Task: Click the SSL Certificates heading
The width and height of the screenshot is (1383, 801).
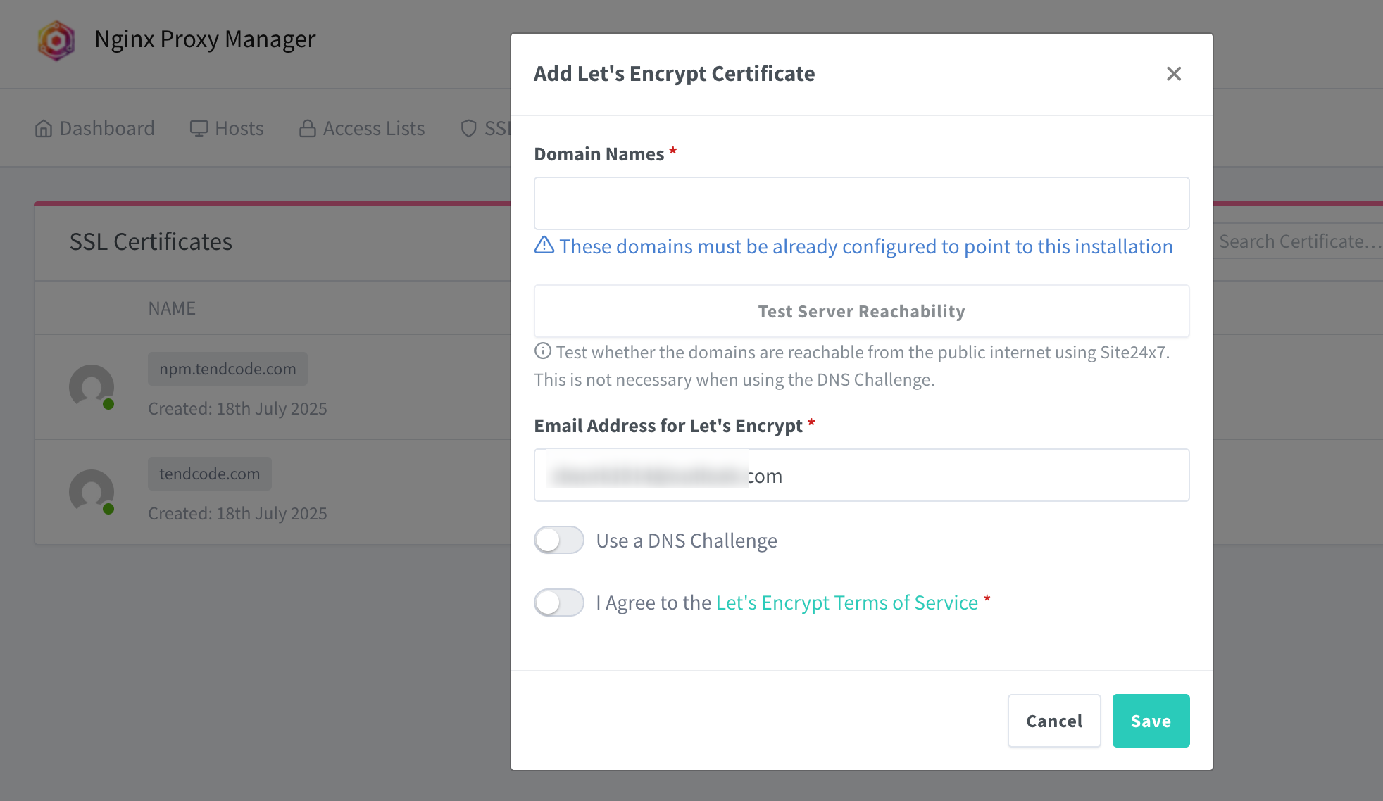Action: (151, 242)
